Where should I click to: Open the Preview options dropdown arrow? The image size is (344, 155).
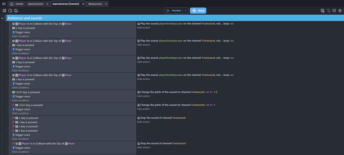(x=185, y=10)
